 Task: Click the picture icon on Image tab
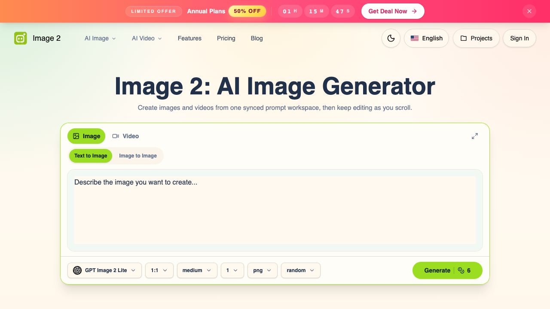76,136
